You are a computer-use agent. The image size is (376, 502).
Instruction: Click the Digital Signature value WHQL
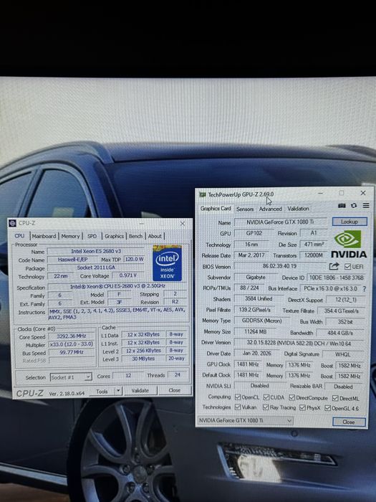(x=343, y=354)
